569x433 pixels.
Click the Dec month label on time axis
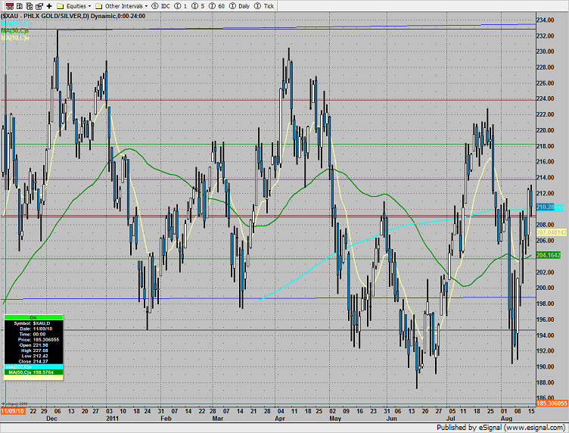[x=51, y=419]
